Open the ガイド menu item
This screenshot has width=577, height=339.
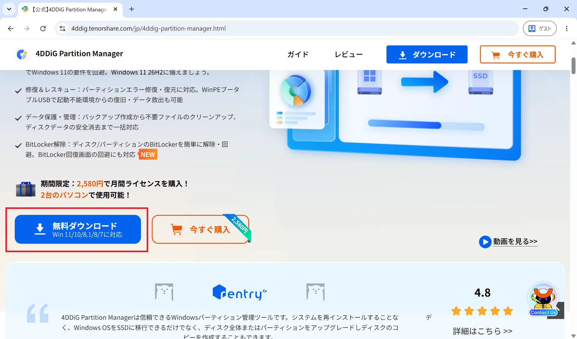point(298,54)
